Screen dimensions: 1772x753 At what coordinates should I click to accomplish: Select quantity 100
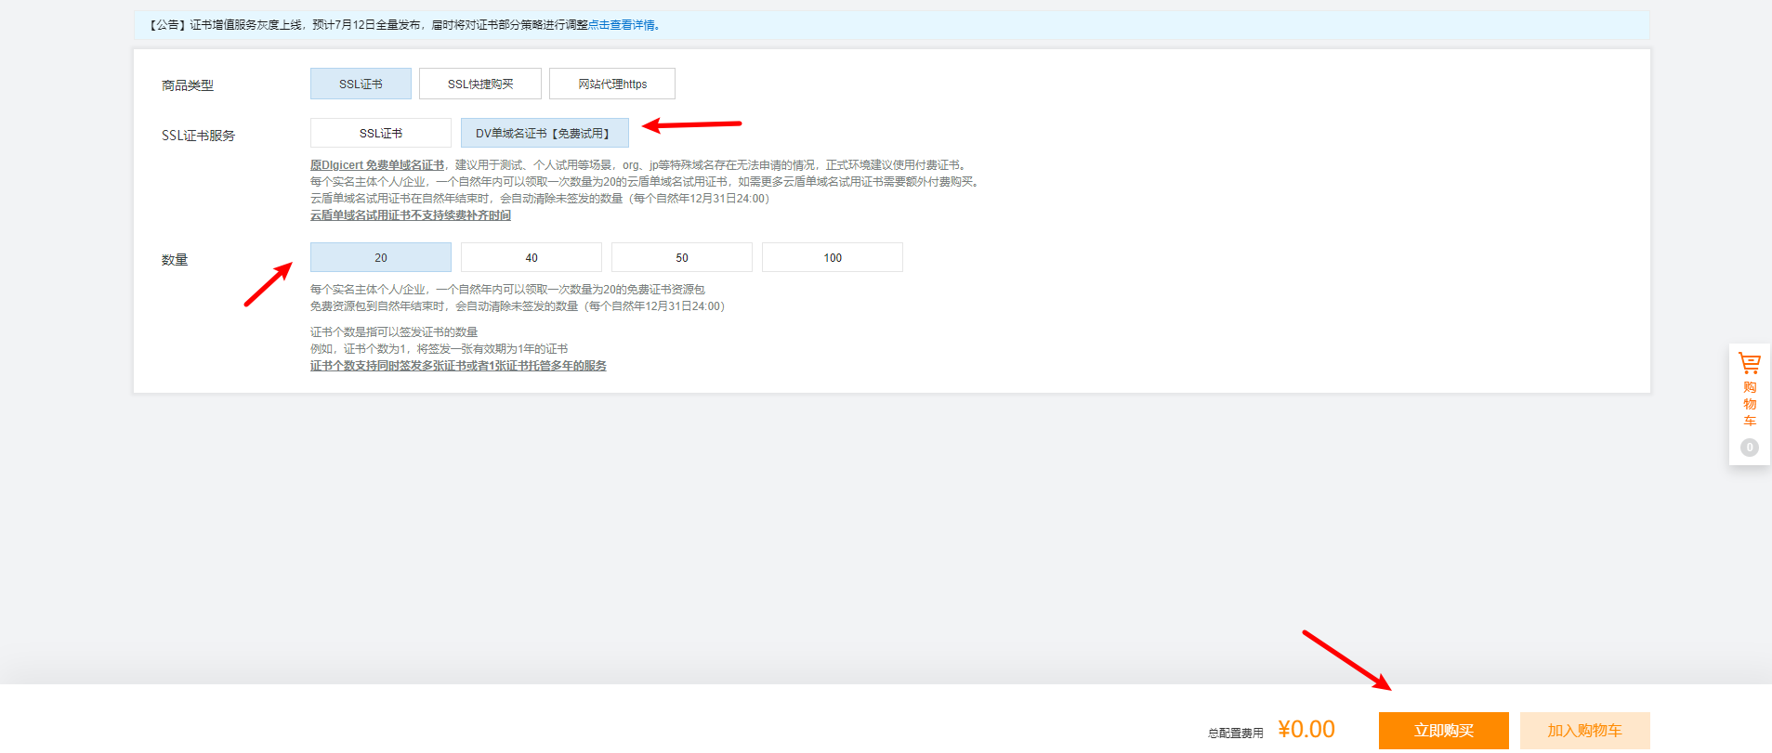[x=832, y=257]
